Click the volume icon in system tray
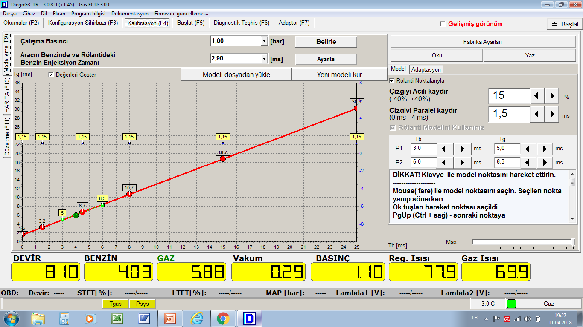The width and height of the screenshot is (583, 327). pyautogui.click(x=528, y=318)
